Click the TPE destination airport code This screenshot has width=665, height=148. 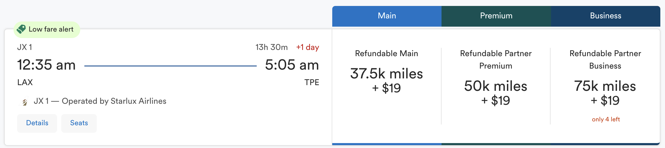(x=311, y=82)
